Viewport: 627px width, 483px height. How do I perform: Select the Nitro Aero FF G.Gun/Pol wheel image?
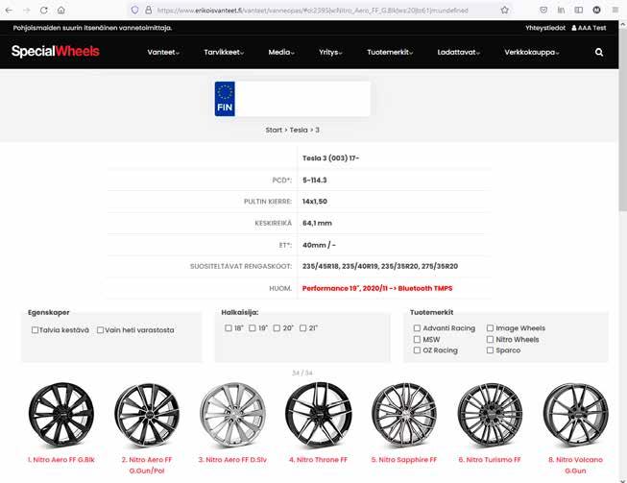click(147, 415)
